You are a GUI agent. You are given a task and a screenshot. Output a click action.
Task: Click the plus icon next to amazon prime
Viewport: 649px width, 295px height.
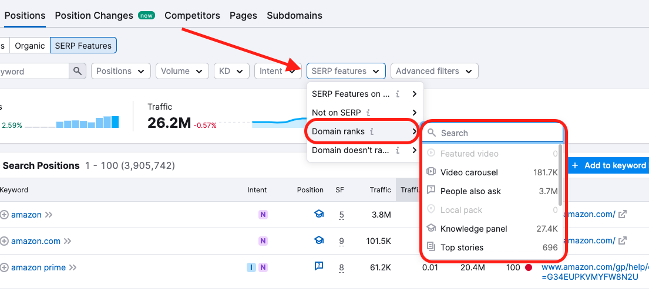[4, 268]
